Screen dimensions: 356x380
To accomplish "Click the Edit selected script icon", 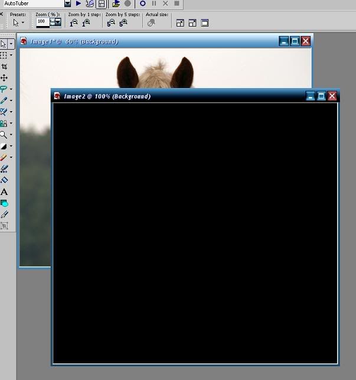I will pyautogui.click(x=90, y=4).
